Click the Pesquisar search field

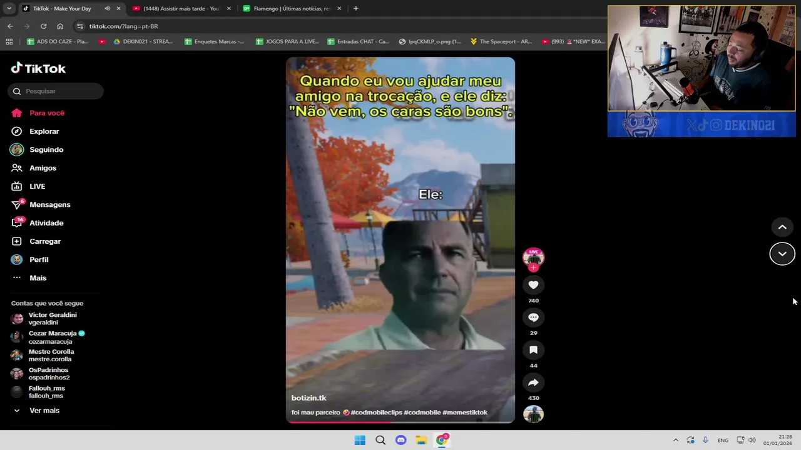coord(56,91)
